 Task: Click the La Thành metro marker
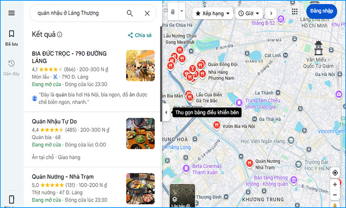tap(278, 92)
